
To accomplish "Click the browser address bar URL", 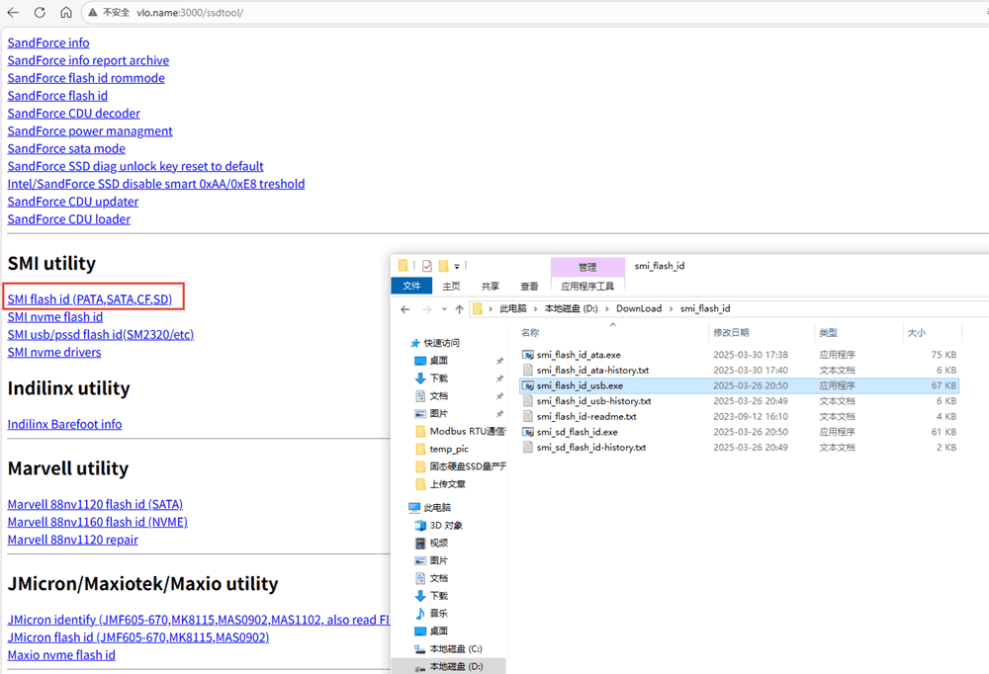I will [190, 13].
